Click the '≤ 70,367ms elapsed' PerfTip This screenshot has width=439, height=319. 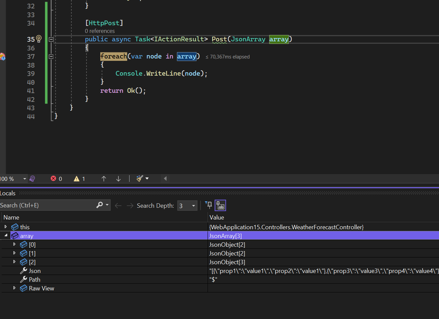[228, 57]
